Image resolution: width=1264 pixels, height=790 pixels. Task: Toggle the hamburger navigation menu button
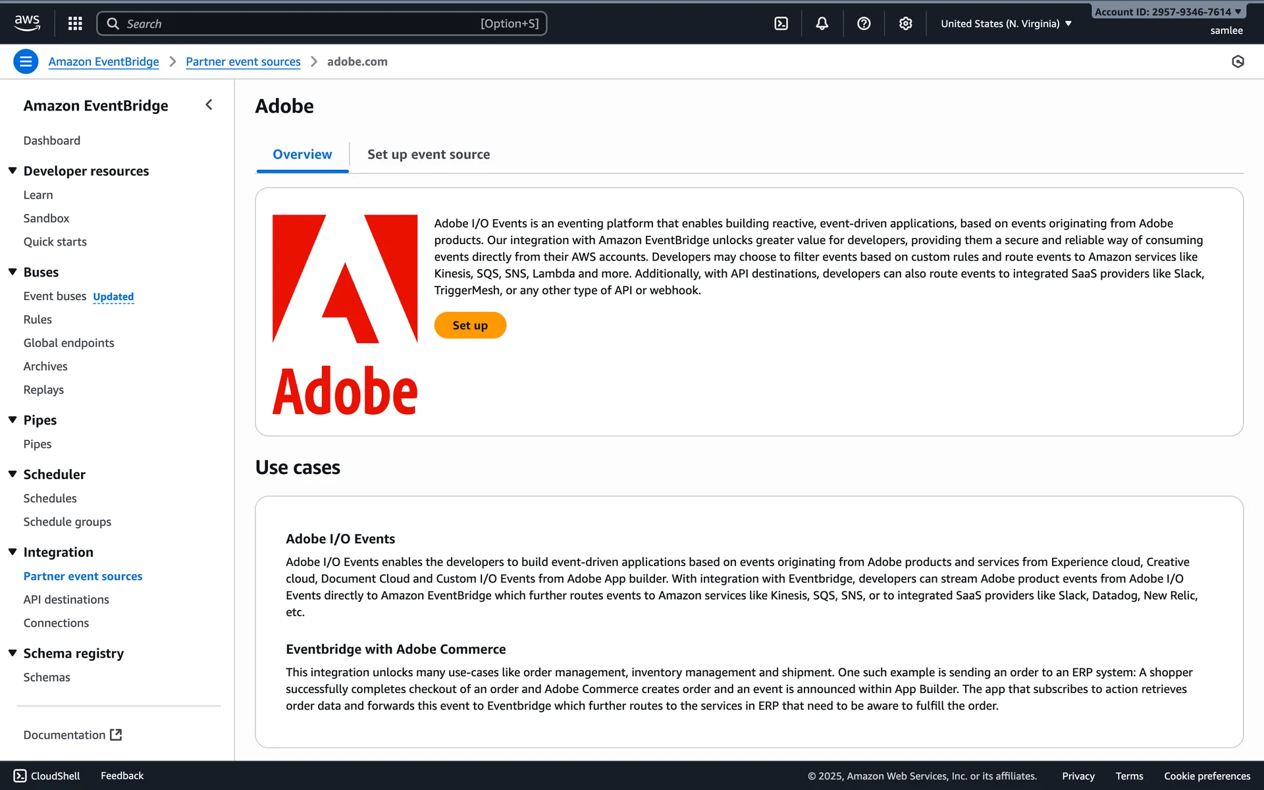tap(26, 62)
